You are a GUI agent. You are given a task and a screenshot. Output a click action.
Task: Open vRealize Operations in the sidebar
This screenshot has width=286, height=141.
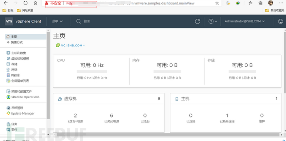(x=23, y=97)
